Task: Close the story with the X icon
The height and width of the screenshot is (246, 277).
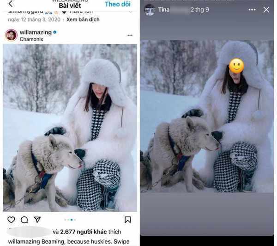Action: (x=266, y=10)
